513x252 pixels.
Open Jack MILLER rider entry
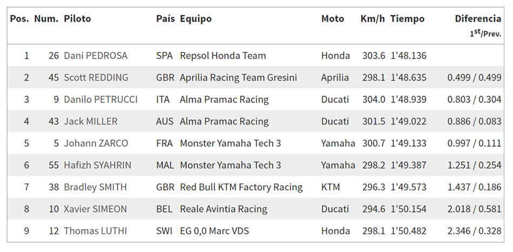pos(91,121)
